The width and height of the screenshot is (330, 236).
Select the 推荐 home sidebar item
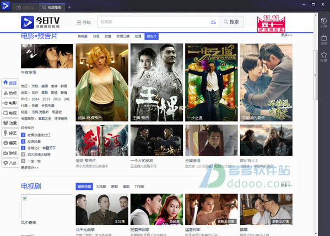[x=10, y=83]
